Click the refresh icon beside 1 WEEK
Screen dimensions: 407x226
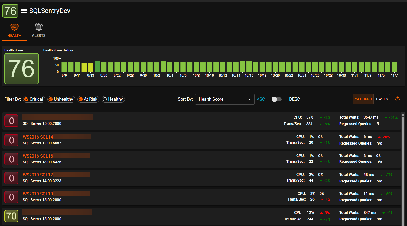coord(397,99)
